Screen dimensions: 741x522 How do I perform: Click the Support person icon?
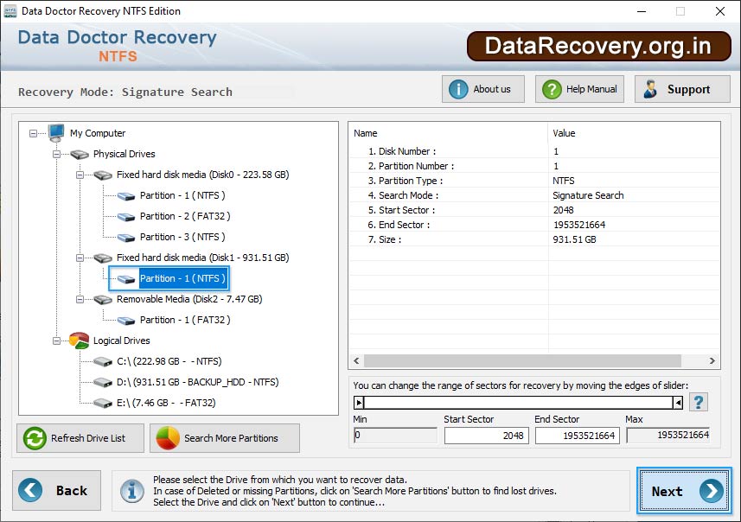pyautogui.click(x=650, y=89)
